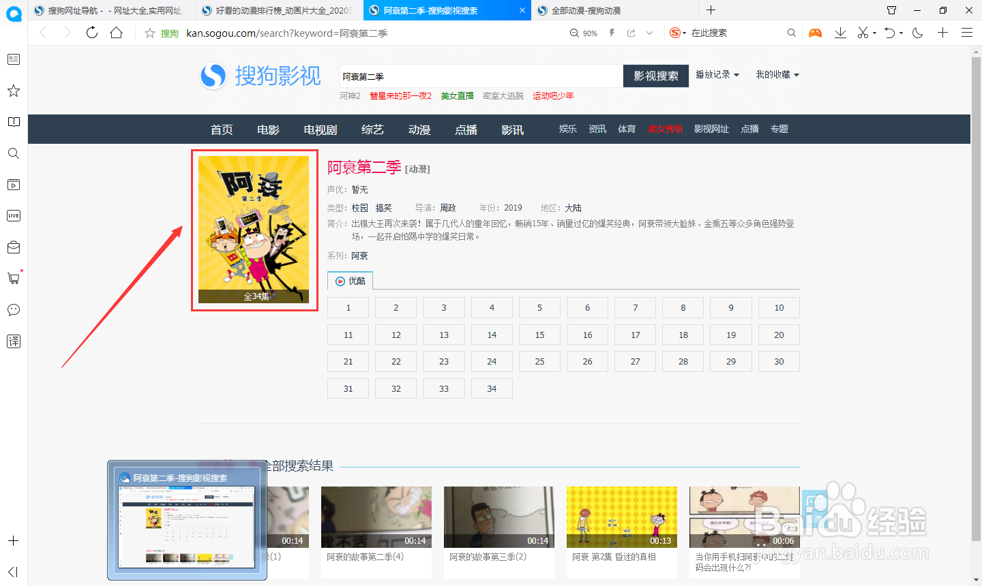Screen dimensions: 982x586
Task: Expand address bar dropdown chevron
Action: pyautogui.click(x=650, y=33)
